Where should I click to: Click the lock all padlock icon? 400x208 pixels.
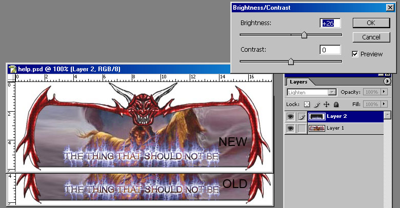[x=336, y=105]
